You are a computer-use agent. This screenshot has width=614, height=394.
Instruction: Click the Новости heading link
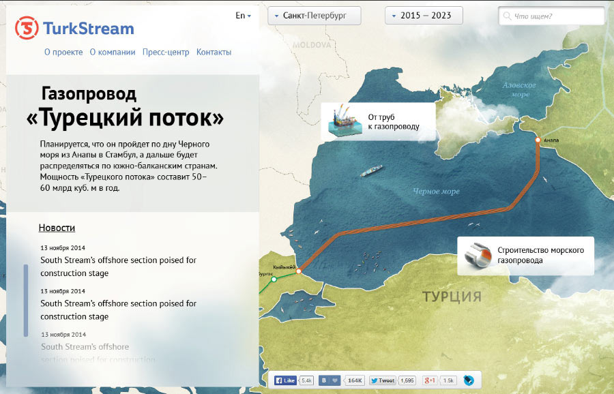[x=57, y=228]
